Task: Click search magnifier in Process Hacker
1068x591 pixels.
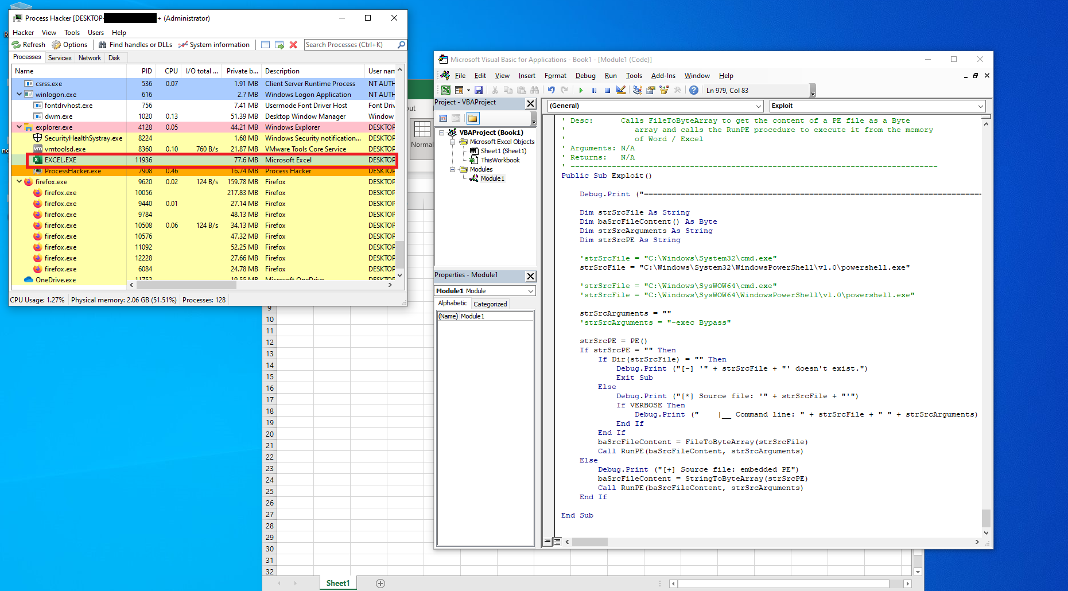Action: coord(401,45)
